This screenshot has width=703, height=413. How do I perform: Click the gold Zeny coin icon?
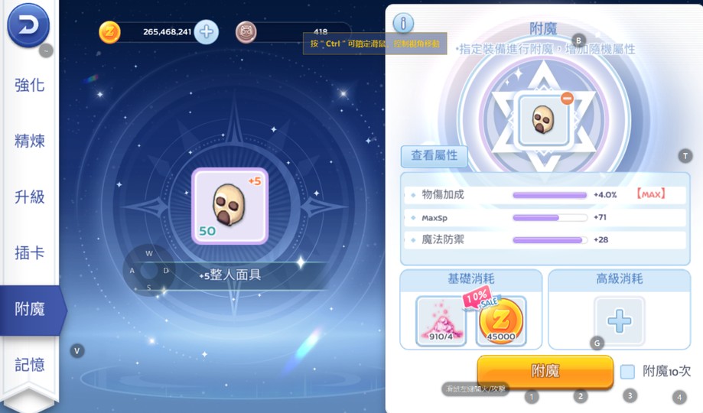(x=109, y=32)
